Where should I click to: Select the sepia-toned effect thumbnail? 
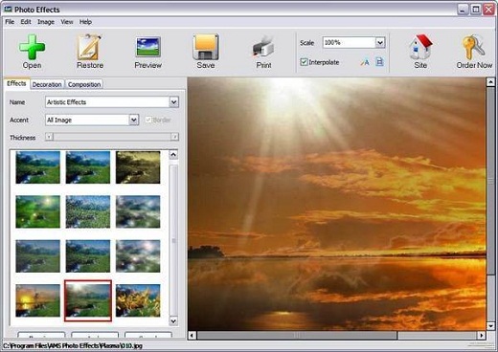point(138,167)
